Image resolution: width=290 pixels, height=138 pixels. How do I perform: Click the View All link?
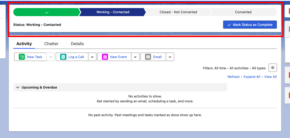[270, 77]
